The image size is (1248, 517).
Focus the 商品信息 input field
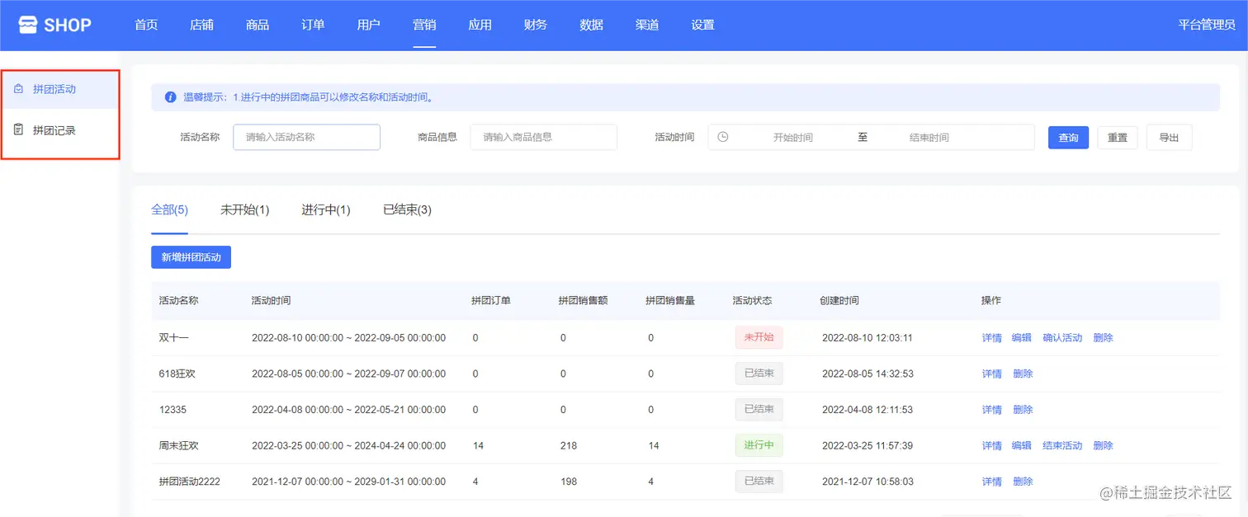(x=544, y=137)
